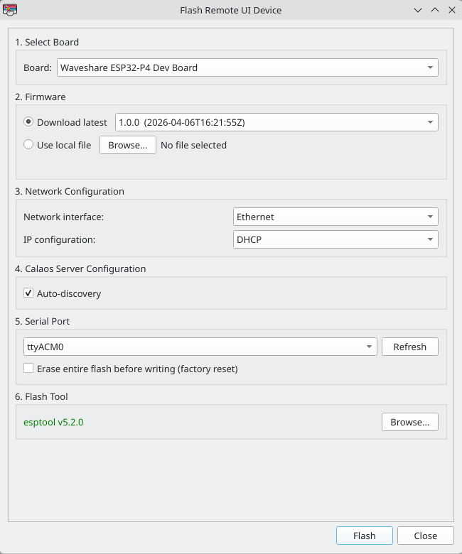This screenshot has height=554, width=462.
Task: Select the Download latest radio option
Action: [28, 122]
